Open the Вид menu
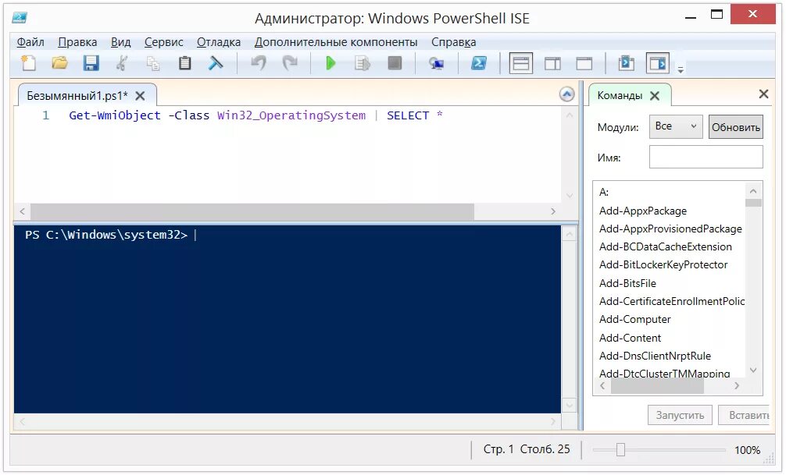 [121, 42]
